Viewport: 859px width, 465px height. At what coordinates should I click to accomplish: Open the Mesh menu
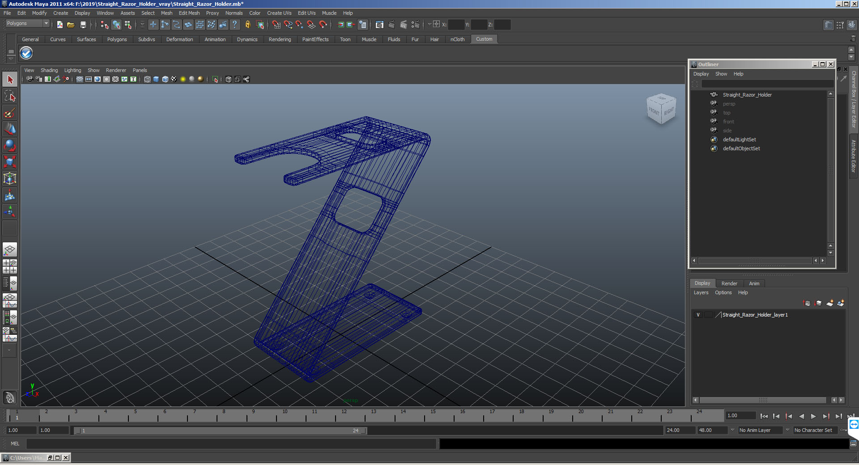pyautogui.click(x=166, y=13)
